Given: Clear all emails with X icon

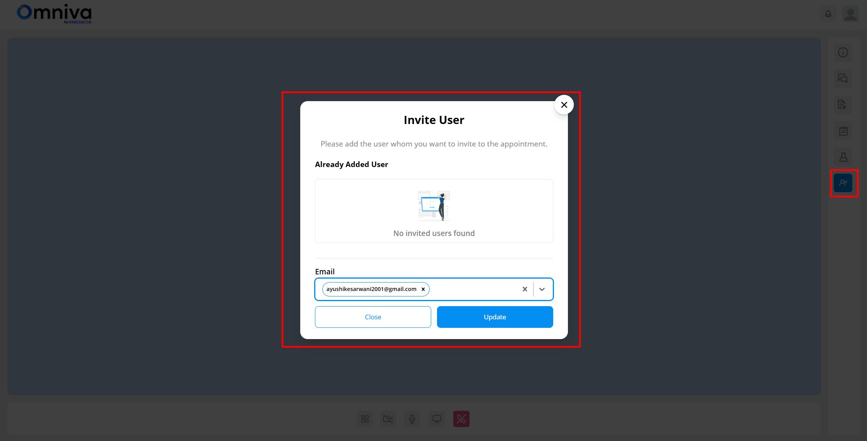Looking at the screenshot, I should (x=525, y=289).
